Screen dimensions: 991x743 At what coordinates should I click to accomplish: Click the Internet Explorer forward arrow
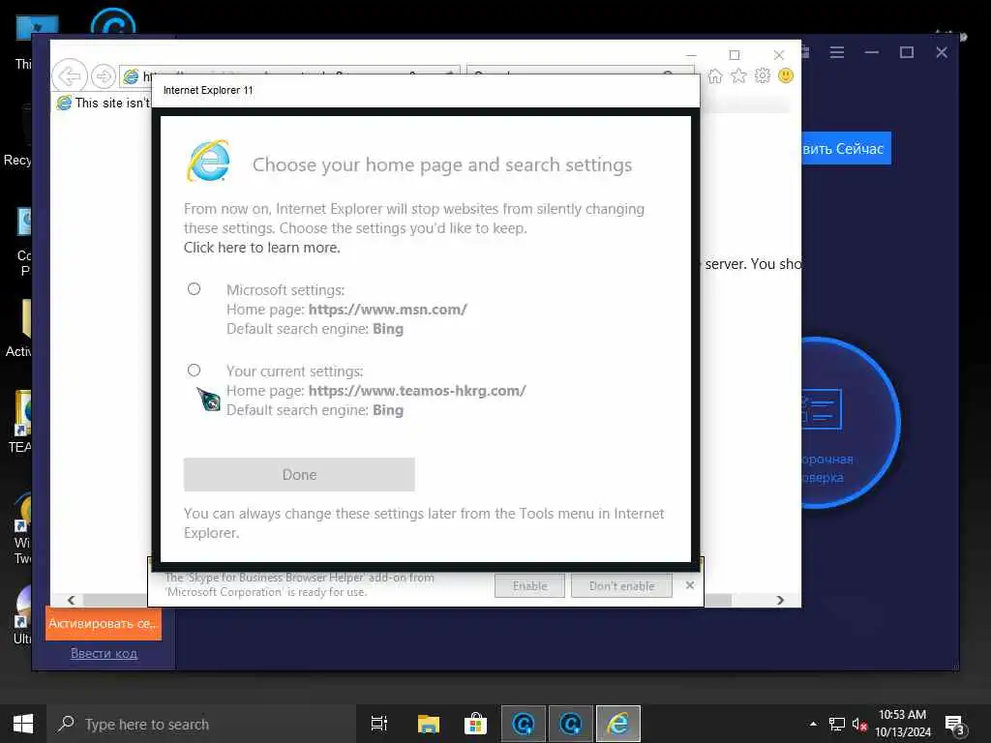point(103,76)
